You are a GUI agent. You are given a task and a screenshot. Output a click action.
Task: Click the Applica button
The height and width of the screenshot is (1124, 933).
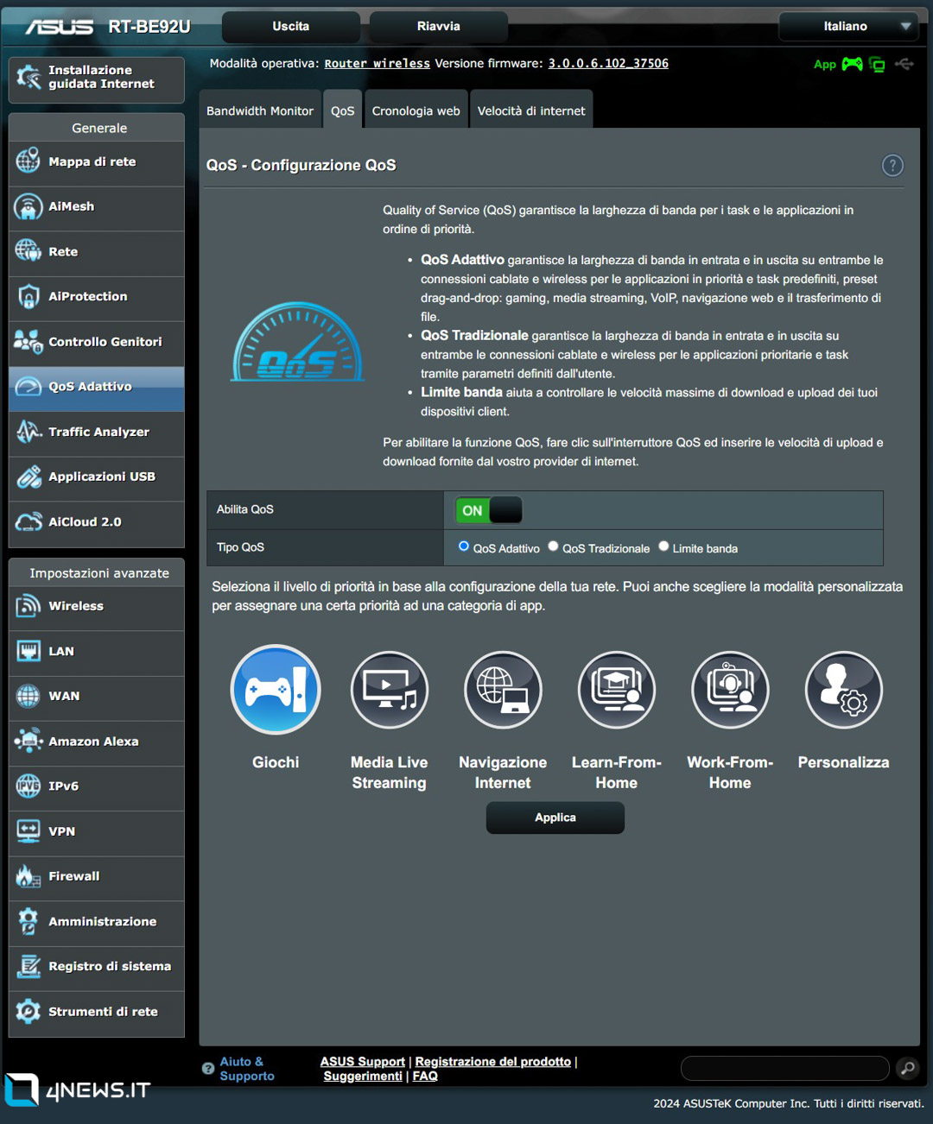click(x=555, y=818)
